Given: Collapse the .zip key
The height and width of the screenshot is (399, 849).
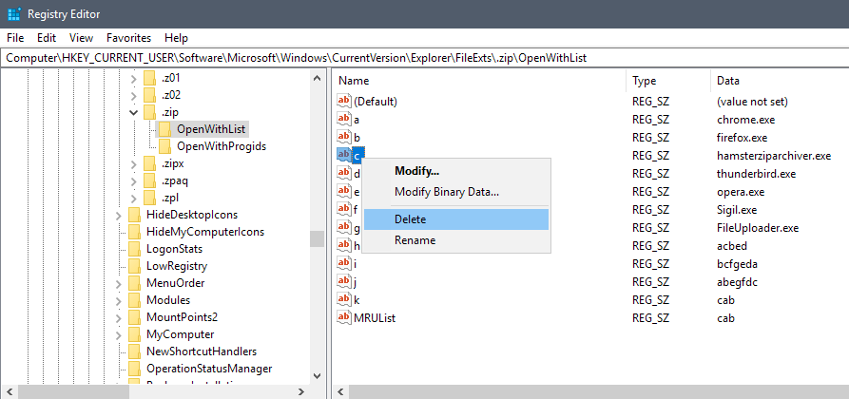Looking at the screenshot, I should (x=134, y=113).
